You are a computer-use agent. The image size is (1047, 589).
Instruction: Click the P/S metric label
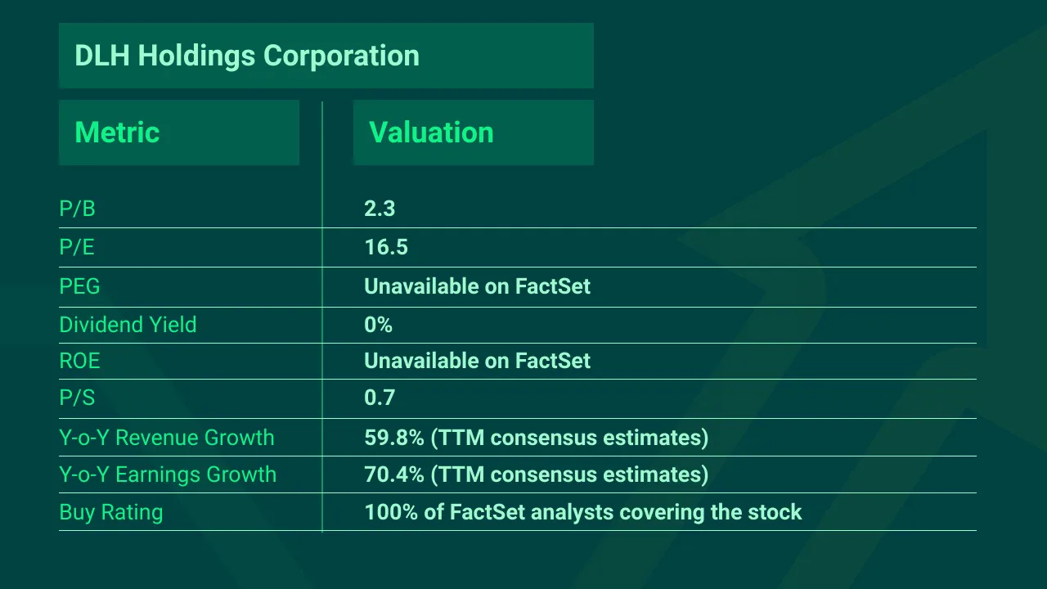(x=78, y=398)
